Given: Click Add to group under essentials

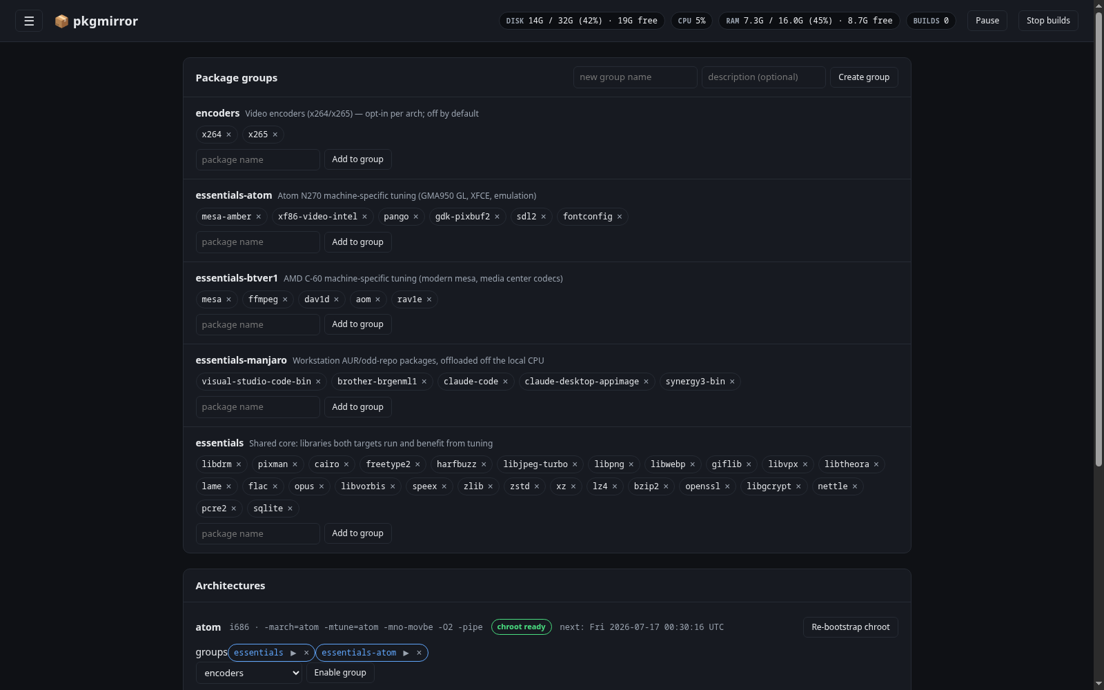Looking at the screenshot, I should pos(357,533).
